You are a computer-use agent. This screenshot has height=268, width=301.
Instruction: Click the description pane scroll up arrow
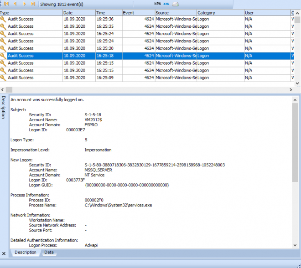point(295,100)
